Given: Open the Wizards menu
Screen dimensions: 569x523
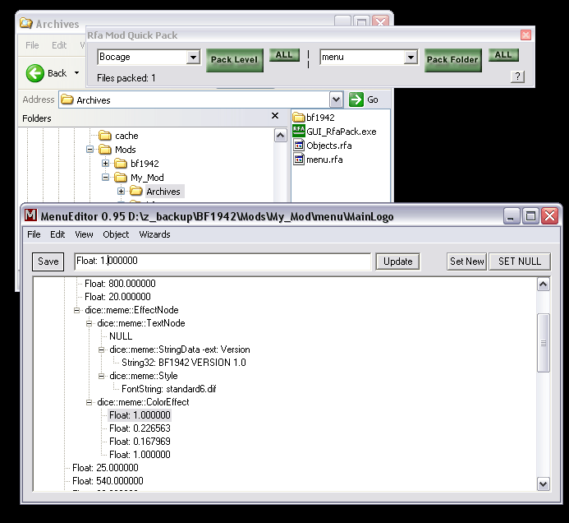Looking at the screenshot, I should click(x=154, y=234).
